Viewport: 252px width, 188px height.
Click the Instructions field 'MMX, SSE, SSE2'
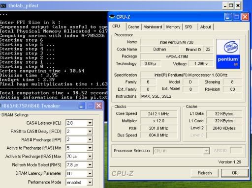pos(191,96)
